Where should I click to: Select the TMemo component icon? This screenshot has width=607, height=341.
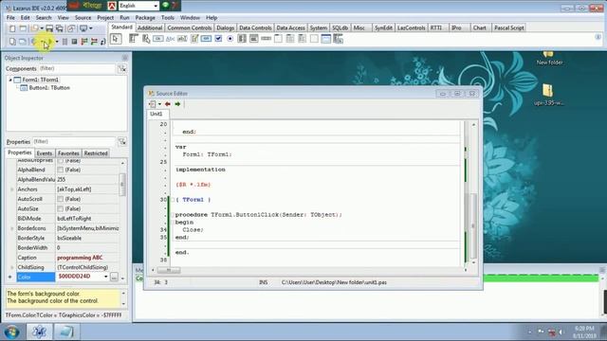click(x=194, y=39)
